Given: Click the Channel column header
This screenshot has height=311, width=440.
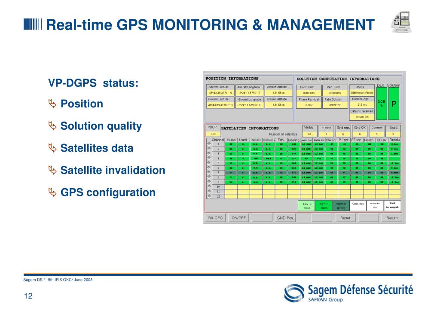Looking at the screenshot, I should (x=218, y=140).
